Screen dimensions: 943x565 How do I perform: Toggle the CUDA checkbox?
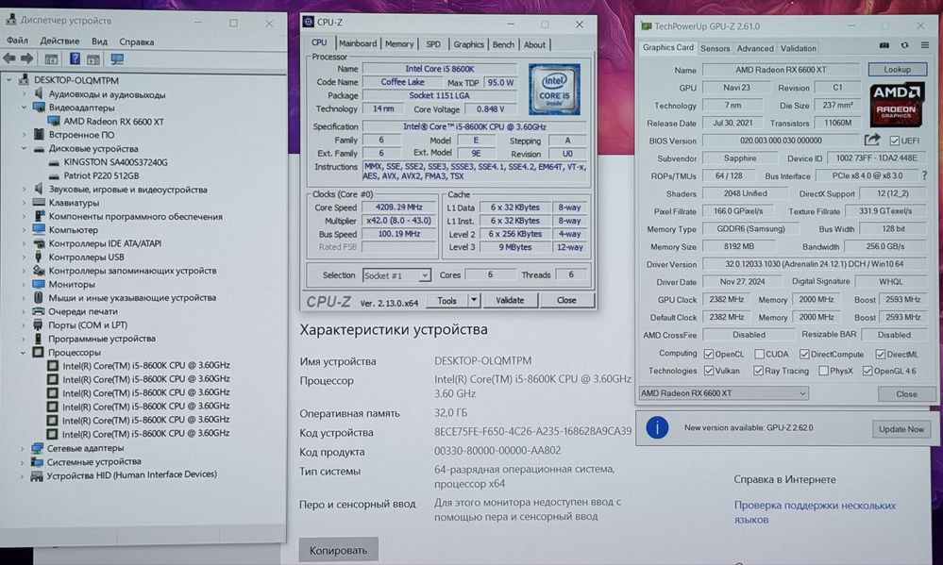click(759, 354)
